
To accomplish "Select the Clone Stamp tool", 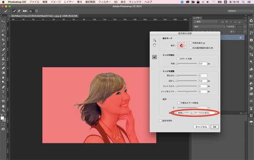I will (3, 59).
